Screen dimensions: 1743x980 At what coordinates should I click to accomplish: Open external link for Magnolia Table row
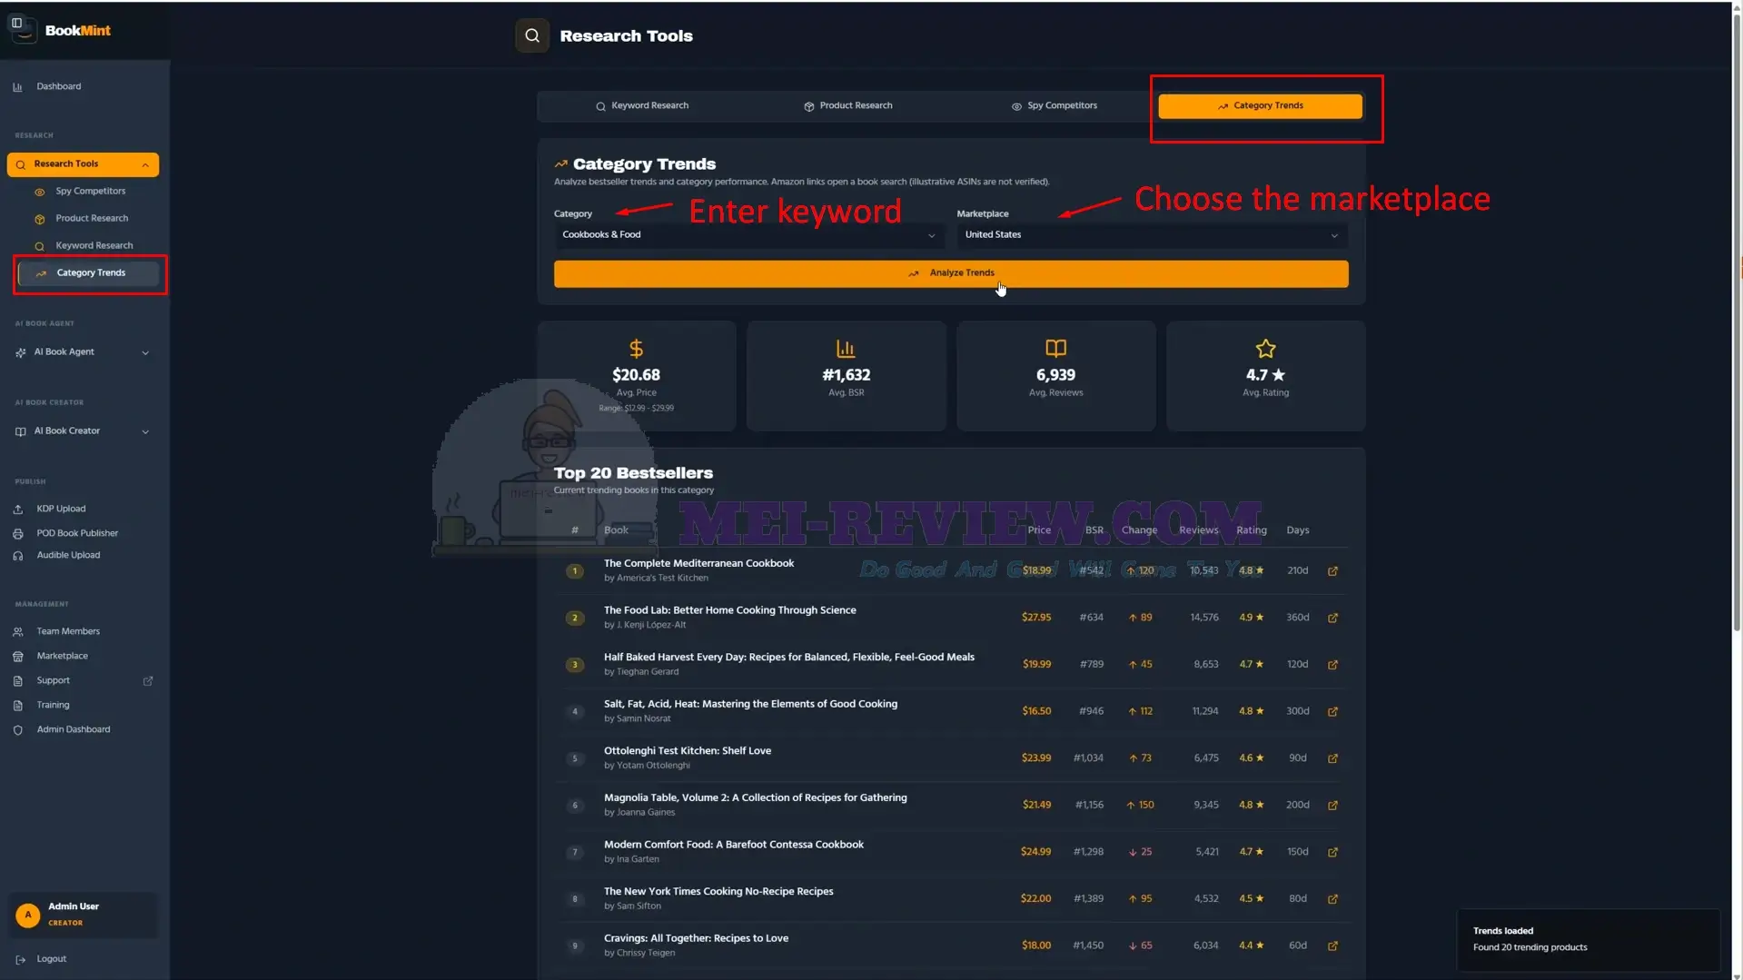pyautogui.click(x=1332, y=806)
